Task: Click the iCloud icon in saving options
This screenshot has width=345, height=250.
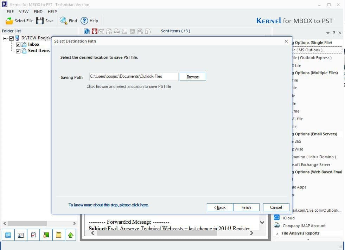Action: [277, 217]
